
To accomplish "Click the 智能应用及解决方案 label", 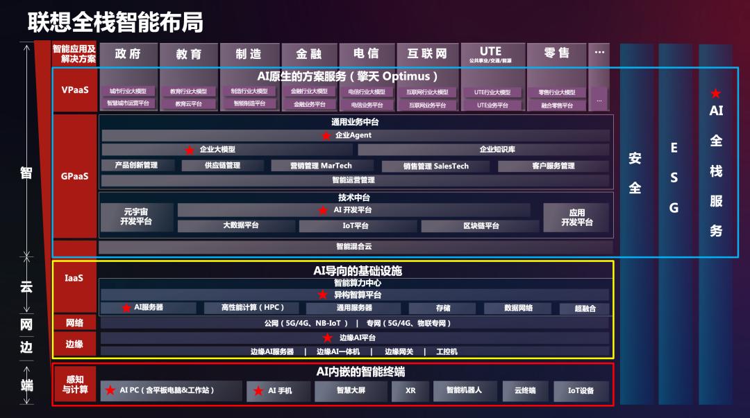I will point(74,54).
